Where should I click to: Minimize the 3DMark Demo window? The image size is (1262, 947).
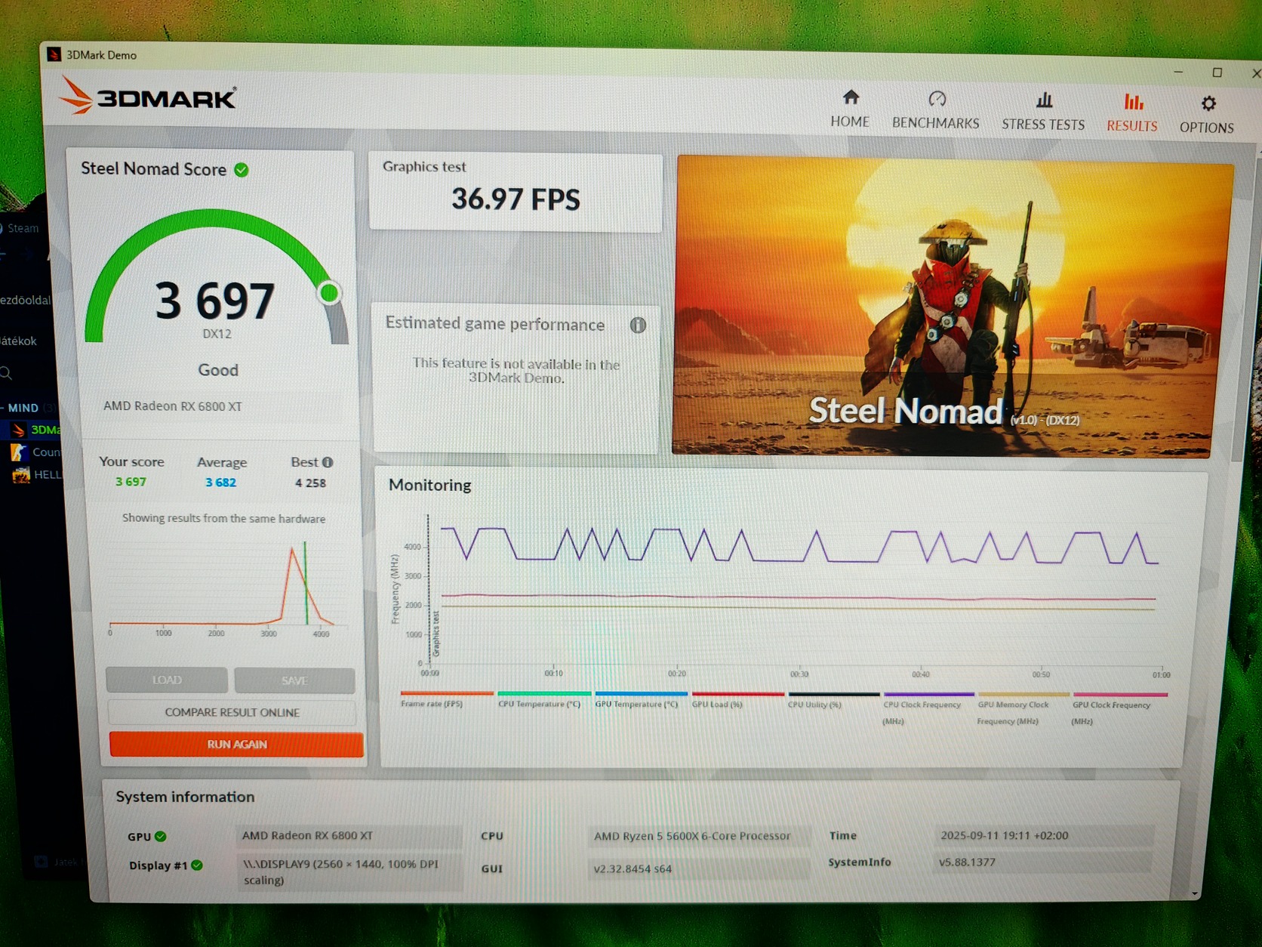1178,72
